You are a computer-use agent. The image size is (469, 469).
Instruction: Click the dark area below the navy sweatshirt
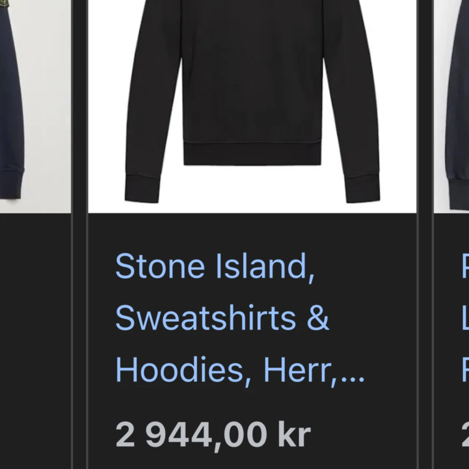point(35,341)
